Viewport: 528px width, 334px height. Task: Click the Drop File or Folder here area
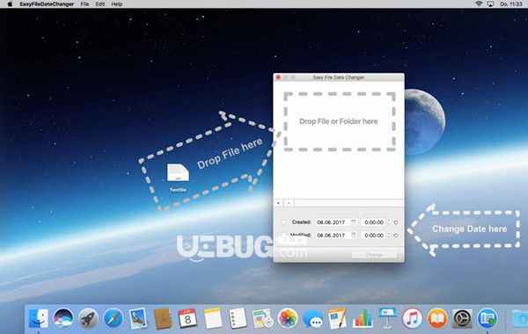(x=340, y=121)
